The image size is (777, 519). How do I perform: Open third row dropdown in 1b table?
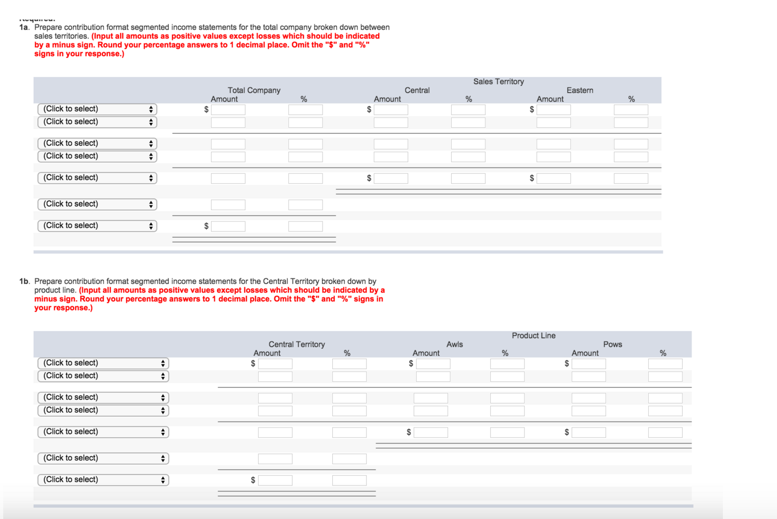103,398
